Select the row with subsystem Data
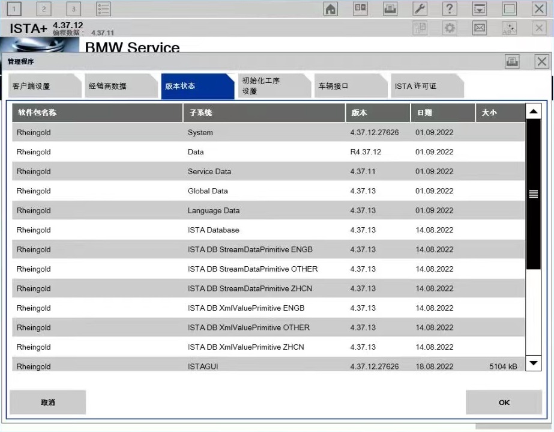This screenshot has height=432, width=554. point(268,152)
